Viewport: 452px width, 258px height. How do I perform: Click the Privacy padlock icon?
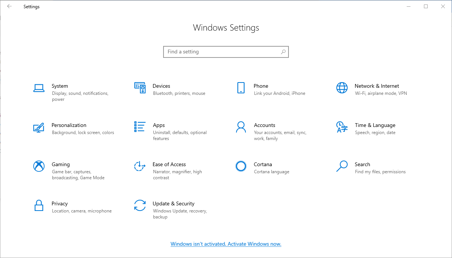[39, 205]
